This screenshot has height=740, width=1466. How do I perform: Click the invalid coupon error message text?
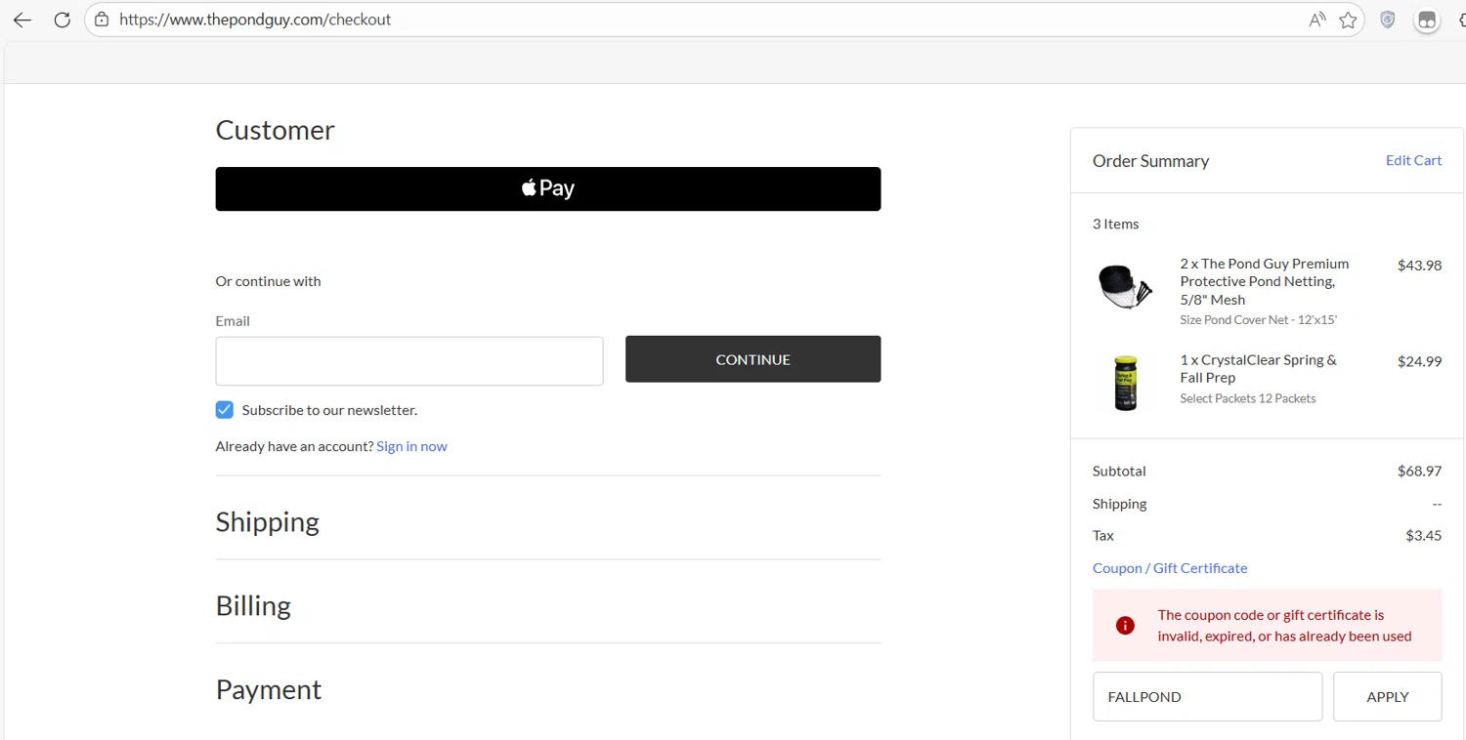pyautogui.click(x=1284, y=626)
